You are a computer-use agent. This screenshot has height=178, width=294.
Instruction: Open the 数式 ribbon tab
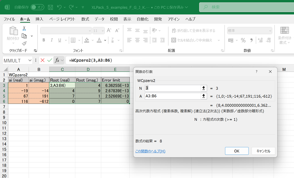tap(85, 19)
